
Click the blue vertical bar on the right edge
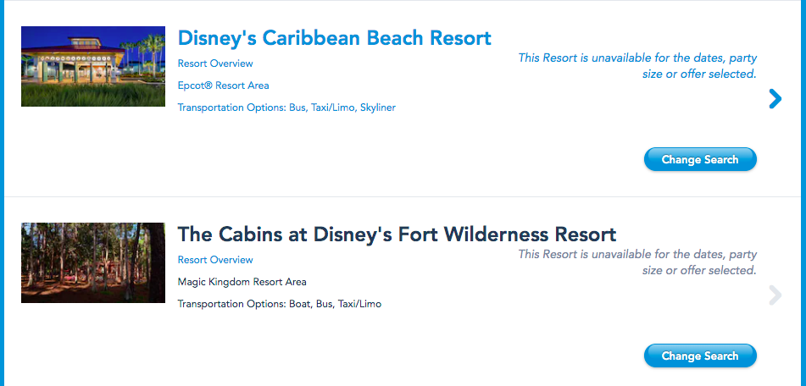[803, 193]
